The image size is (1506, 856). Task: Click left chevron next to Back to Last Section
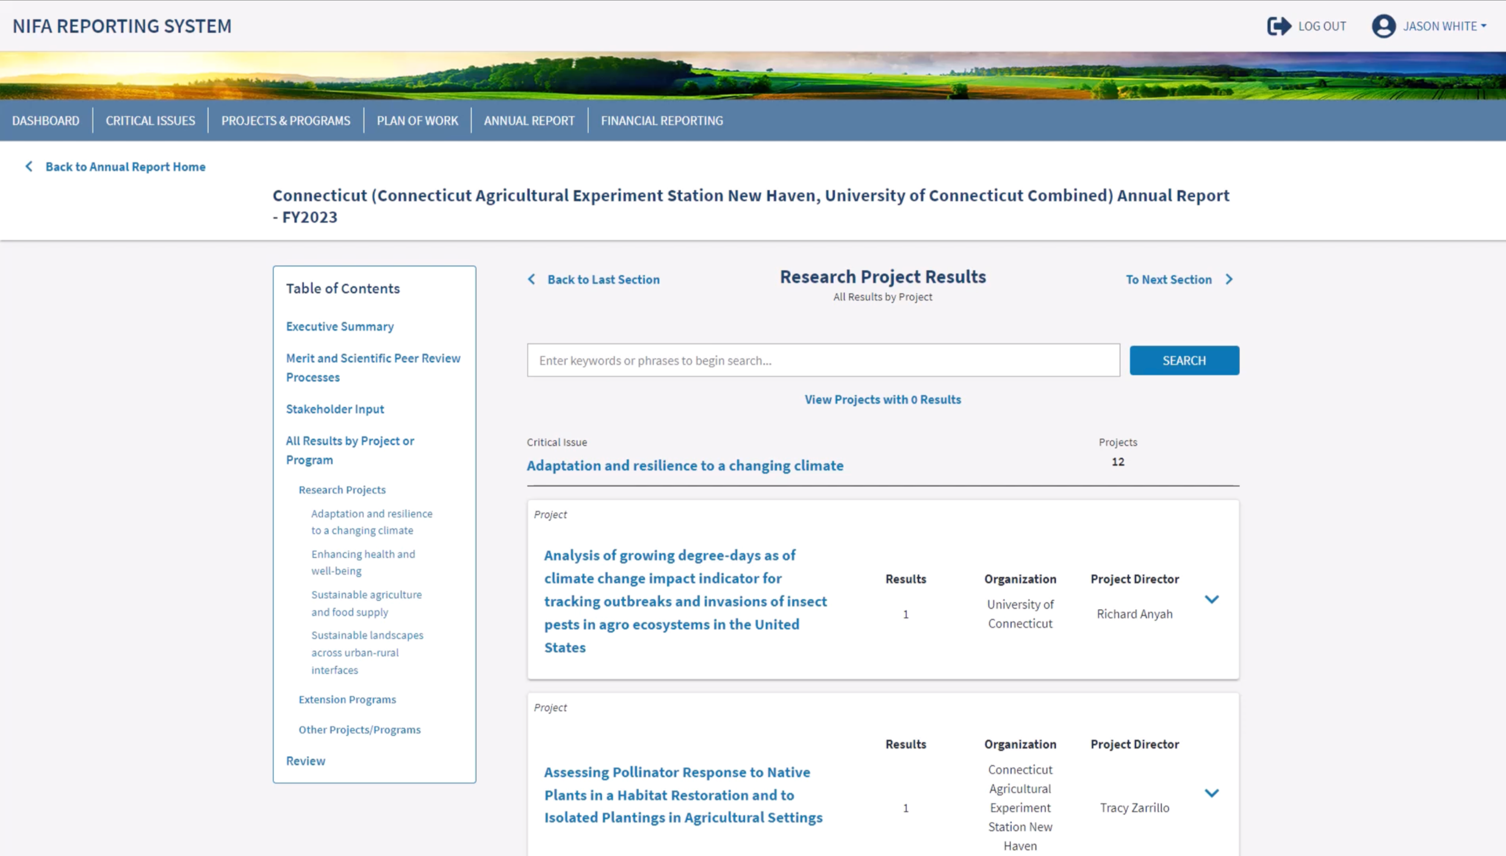[531, 279]
